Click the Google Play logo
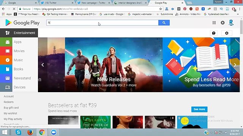 click(x=22, y=23)
